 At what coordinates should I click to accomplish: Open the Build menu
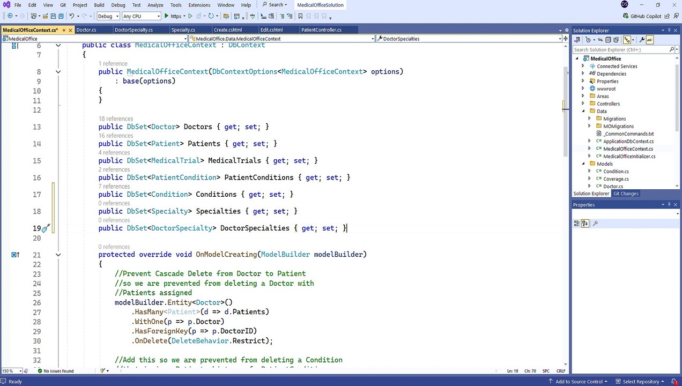point(99,5)
